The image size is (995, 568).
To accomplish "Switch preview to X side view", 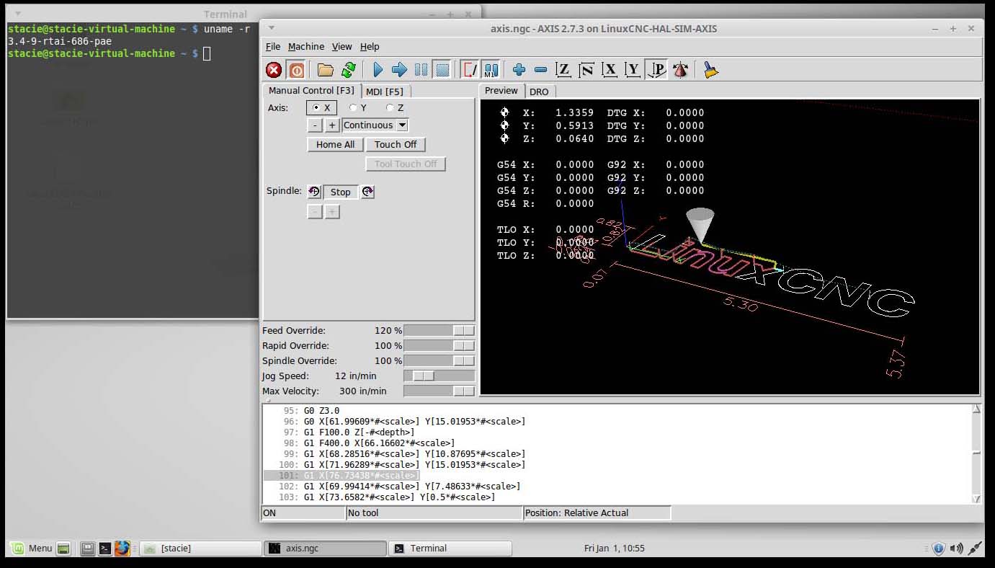I will click(610, 70).
